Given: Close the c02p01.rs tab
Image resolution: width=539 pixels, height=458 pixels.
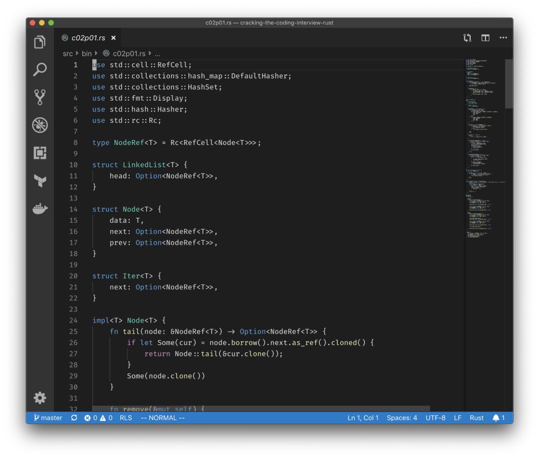Looking at the screenshot, I should pos(113,38).
